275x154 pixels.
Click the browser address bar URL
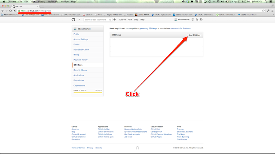(36, 11)
